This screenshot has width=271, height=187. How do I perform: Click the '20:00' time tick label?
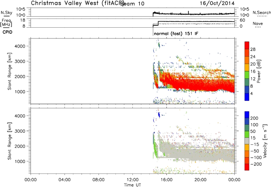tap(201, 180)
